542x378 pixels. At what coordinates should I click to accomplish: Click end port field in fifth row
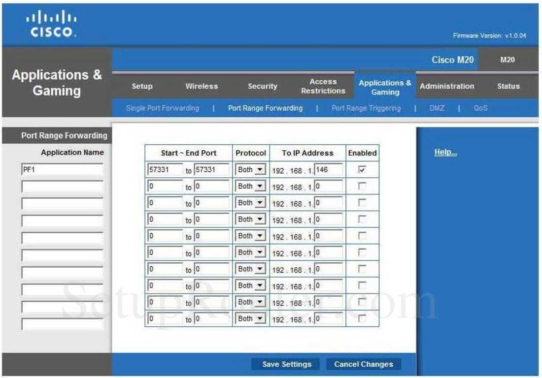(x=211, y=236)
